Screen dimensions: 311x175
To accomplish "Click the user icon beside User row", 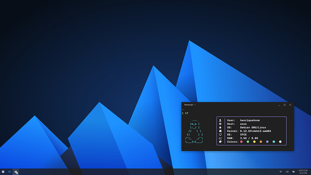I will coord(220,120).
